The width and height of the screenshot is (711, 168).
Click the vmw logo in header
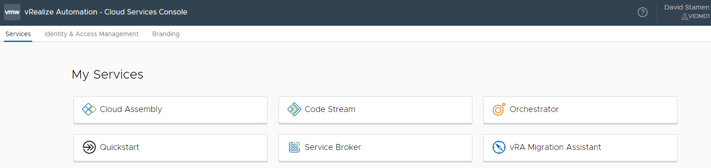pyautogui.click(x=12, y=12)
